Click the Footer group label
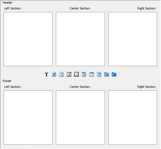The image size is (161, 149). [7, 81]
